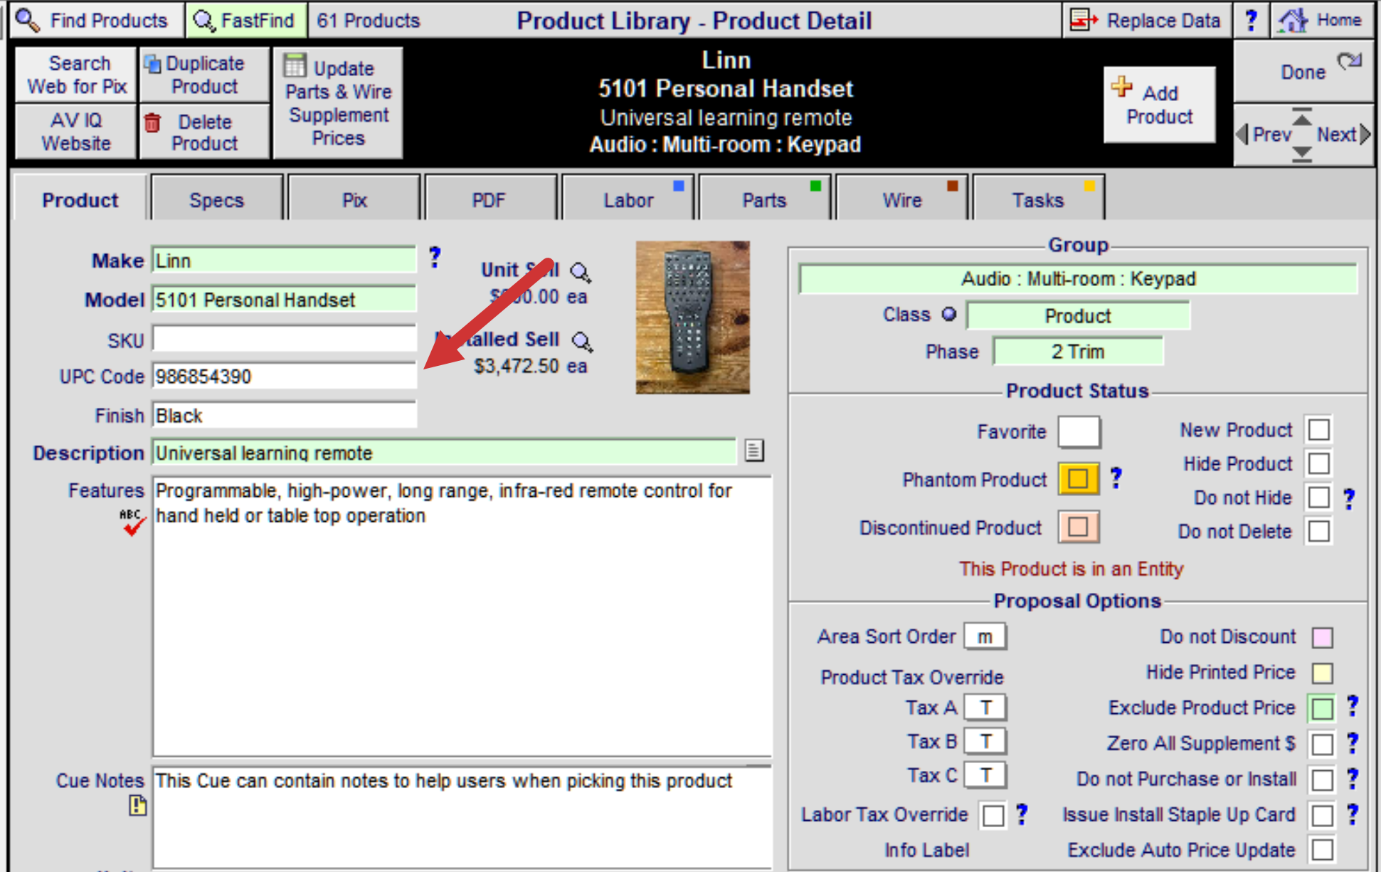Viewport: 1381px width, 872px height.
Task: Click the empty SKU field
Action: 285,339
